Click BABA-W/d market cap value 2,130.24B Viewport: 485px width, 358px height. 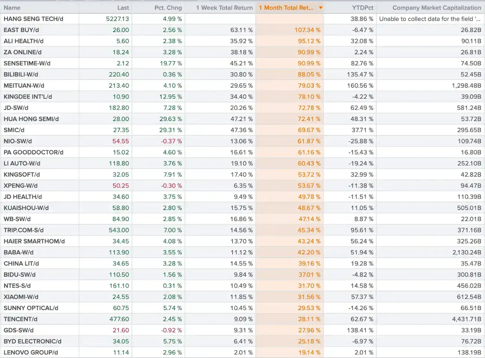(467, 252)
